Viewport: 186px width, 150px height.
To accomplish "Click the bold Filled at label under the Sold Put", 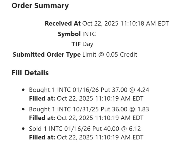I will tap(42, 137).
